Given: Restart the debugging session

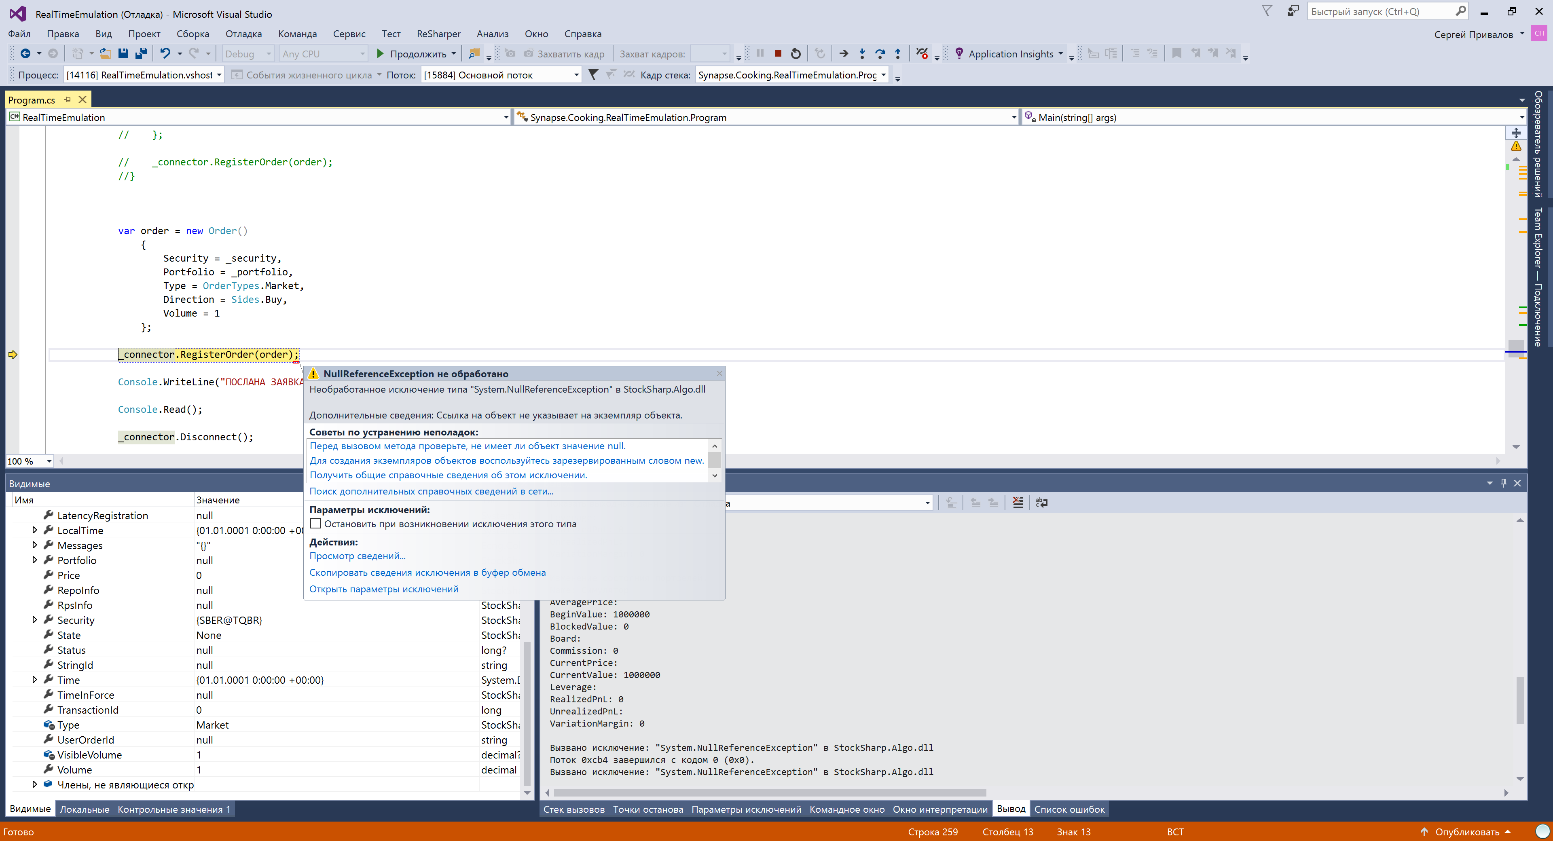Looking at the screenshot, I should pos(796,54).
